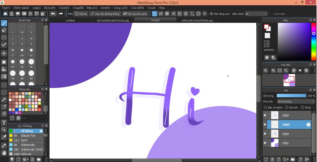Click the Giữ nguyên cạnh button
Viewport: 317px width, 162px height.
point(135,14)
